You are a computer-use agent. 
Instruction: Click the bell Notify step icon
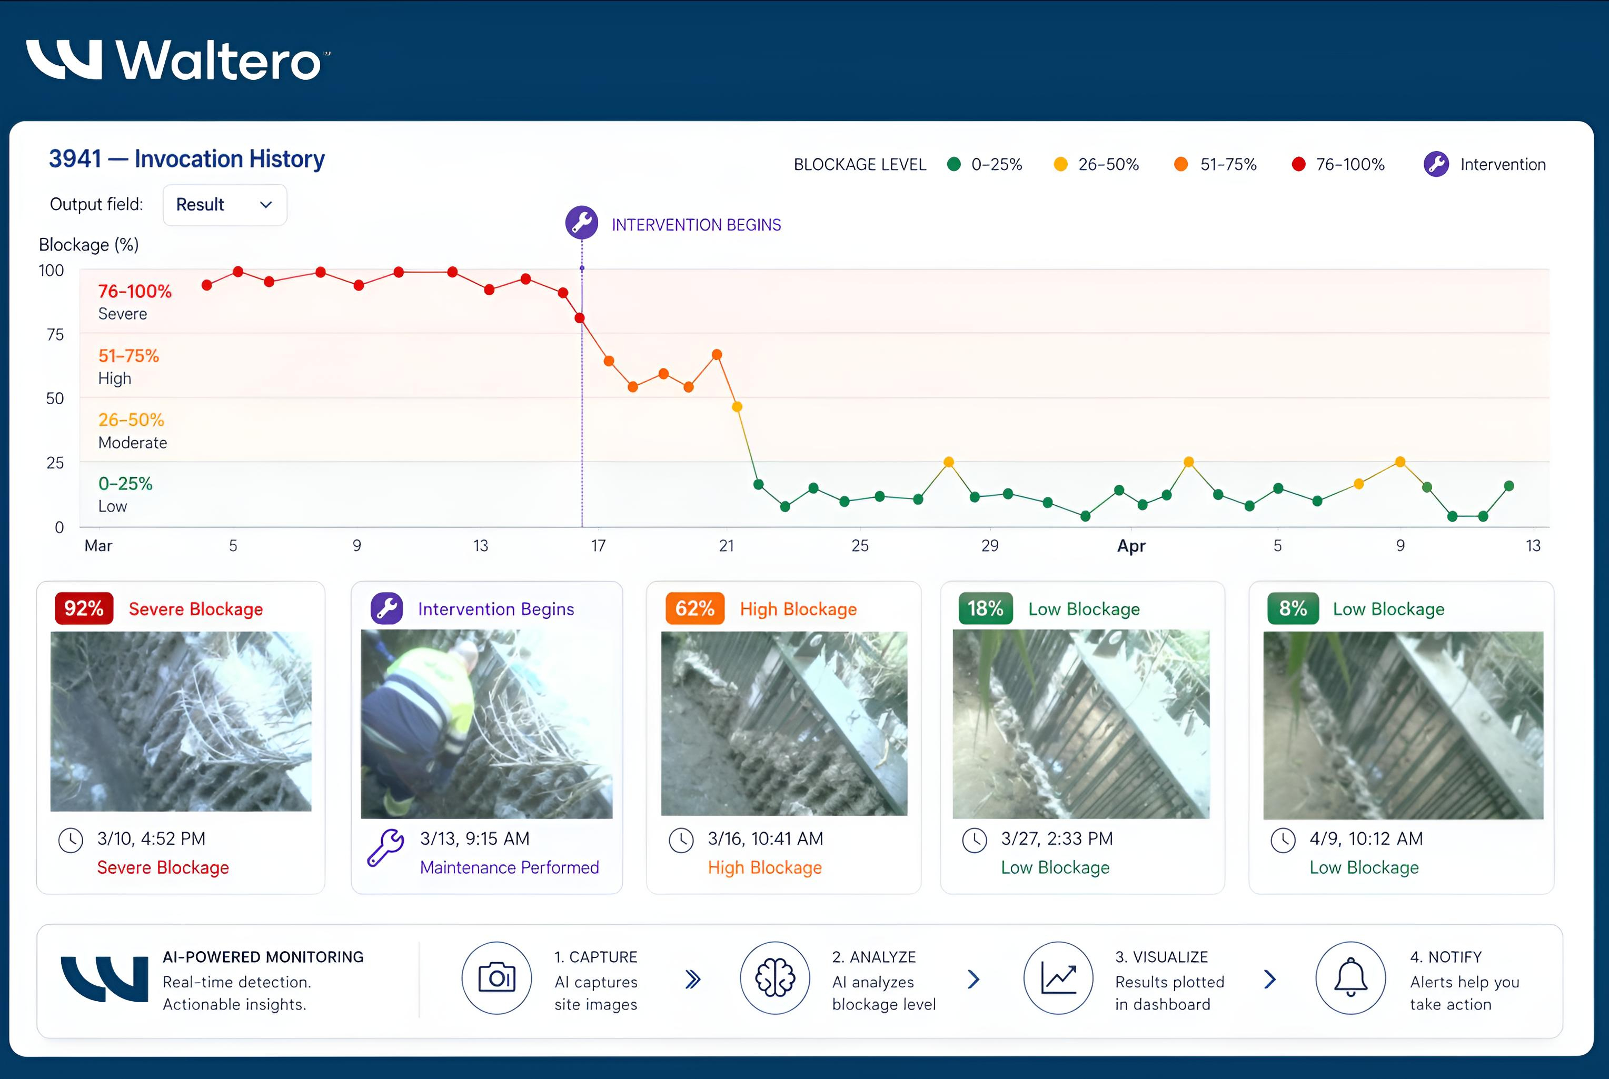(x=1350, y=978)
